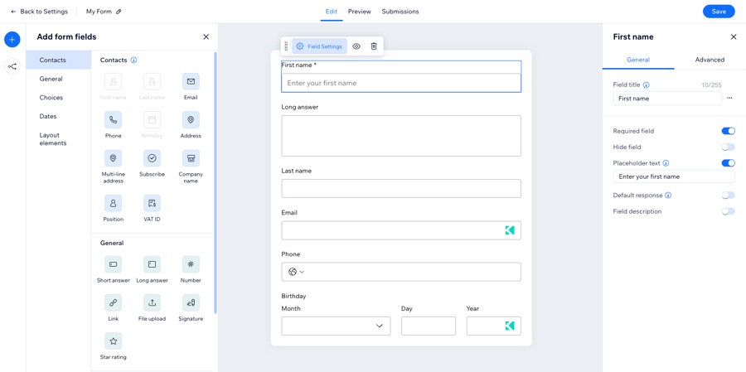Viewport: 746px width, 372px height.
Task: Show info about Contacts section
Action: tap(133, 60)
